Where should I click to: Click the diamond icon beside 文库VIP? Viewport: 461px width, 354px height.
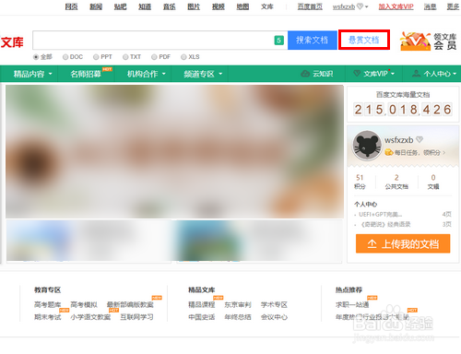point(357,74)
